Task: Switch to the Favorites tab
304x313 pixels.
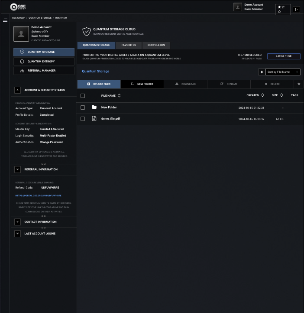Action: 129,46
